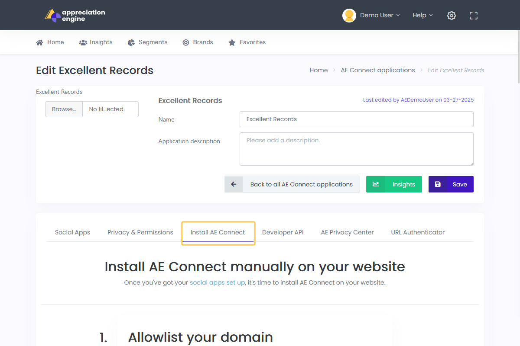Open Insights in navigation bar
The image size is (520, 346).
click(x=96, y=42)
